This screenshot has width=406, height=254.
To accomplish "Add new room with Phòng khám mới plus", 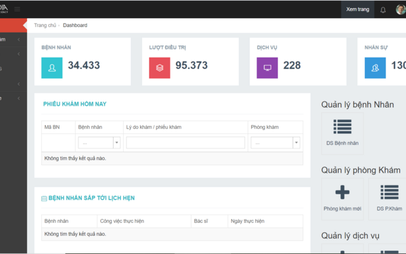I will (342, 199).
